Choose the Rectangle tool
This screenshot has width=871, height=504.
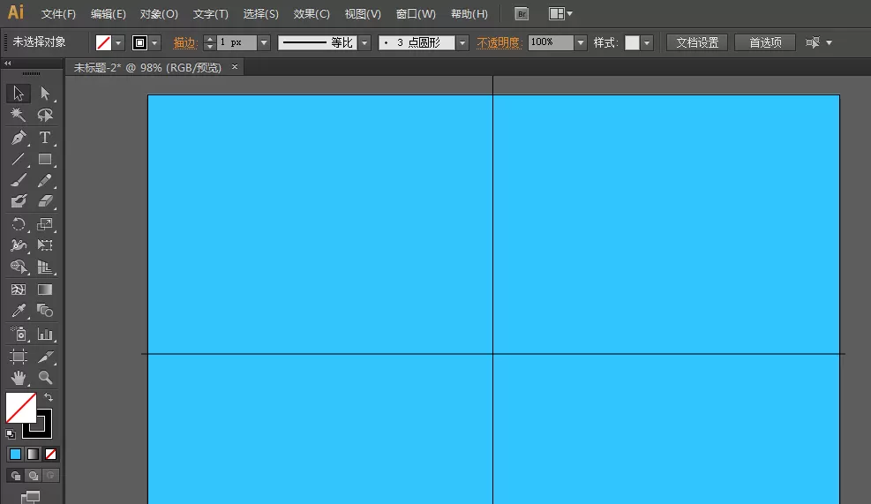tap(45, 160)
